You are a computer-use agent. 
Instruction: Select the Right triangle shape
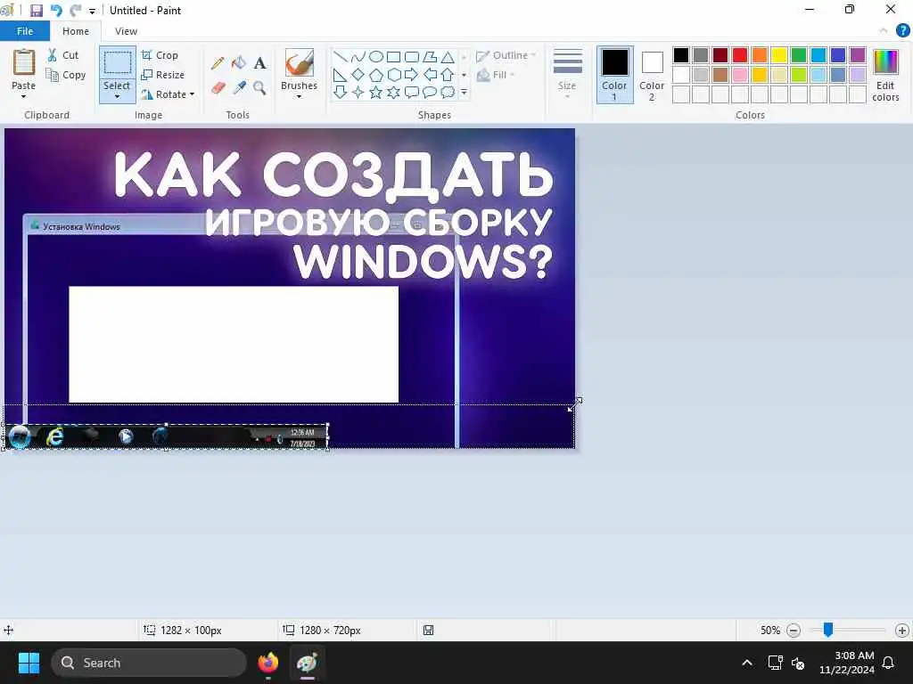pyautogui.click(x=340, y=75)
